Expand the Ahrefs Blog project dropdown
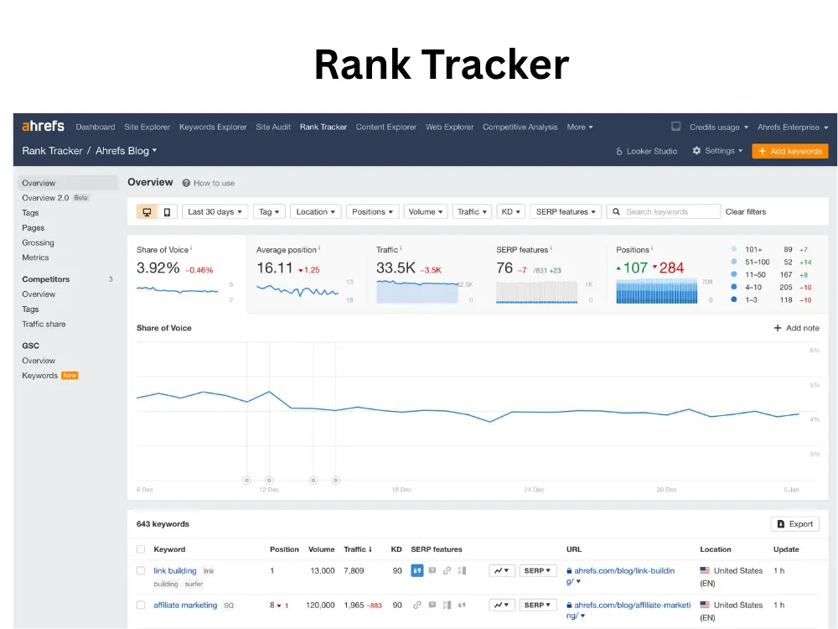Viewport: 838px width, 629px height. (x=127, y=151)
